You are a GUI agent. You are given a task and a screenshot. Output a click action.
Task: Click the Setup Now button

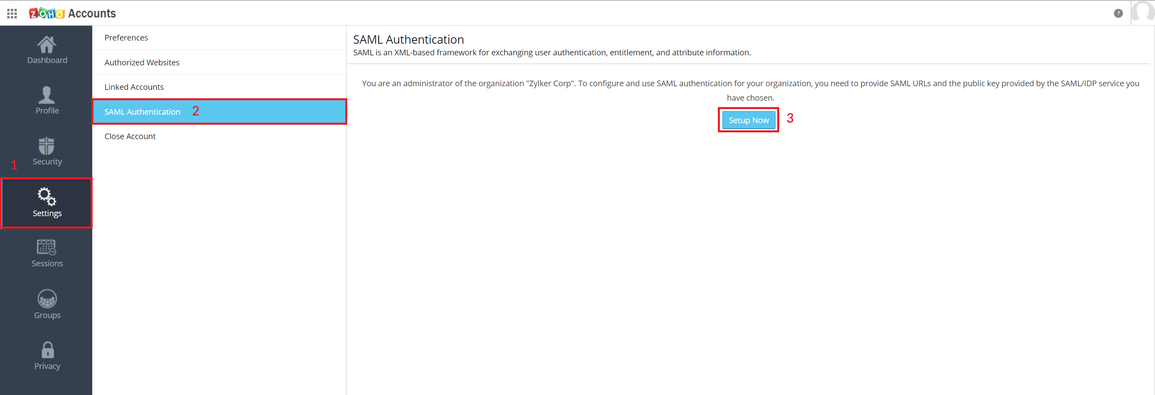(748, 120)
